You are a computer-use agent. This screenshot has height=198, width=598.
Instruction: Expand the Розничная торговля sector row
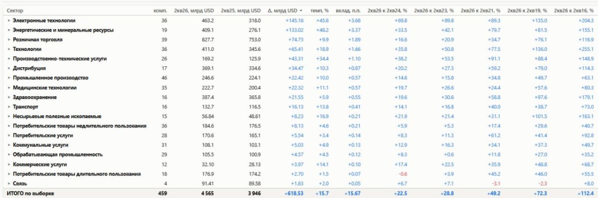(x=8, y=39)
